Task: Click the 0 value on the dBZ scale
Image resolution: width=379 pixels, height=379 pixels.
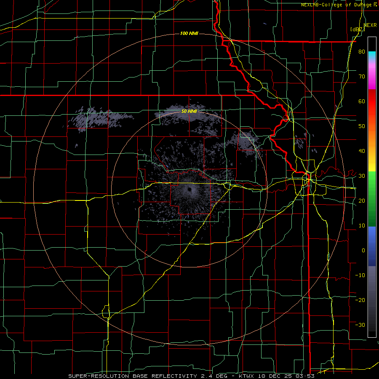Action: (363, 251)
